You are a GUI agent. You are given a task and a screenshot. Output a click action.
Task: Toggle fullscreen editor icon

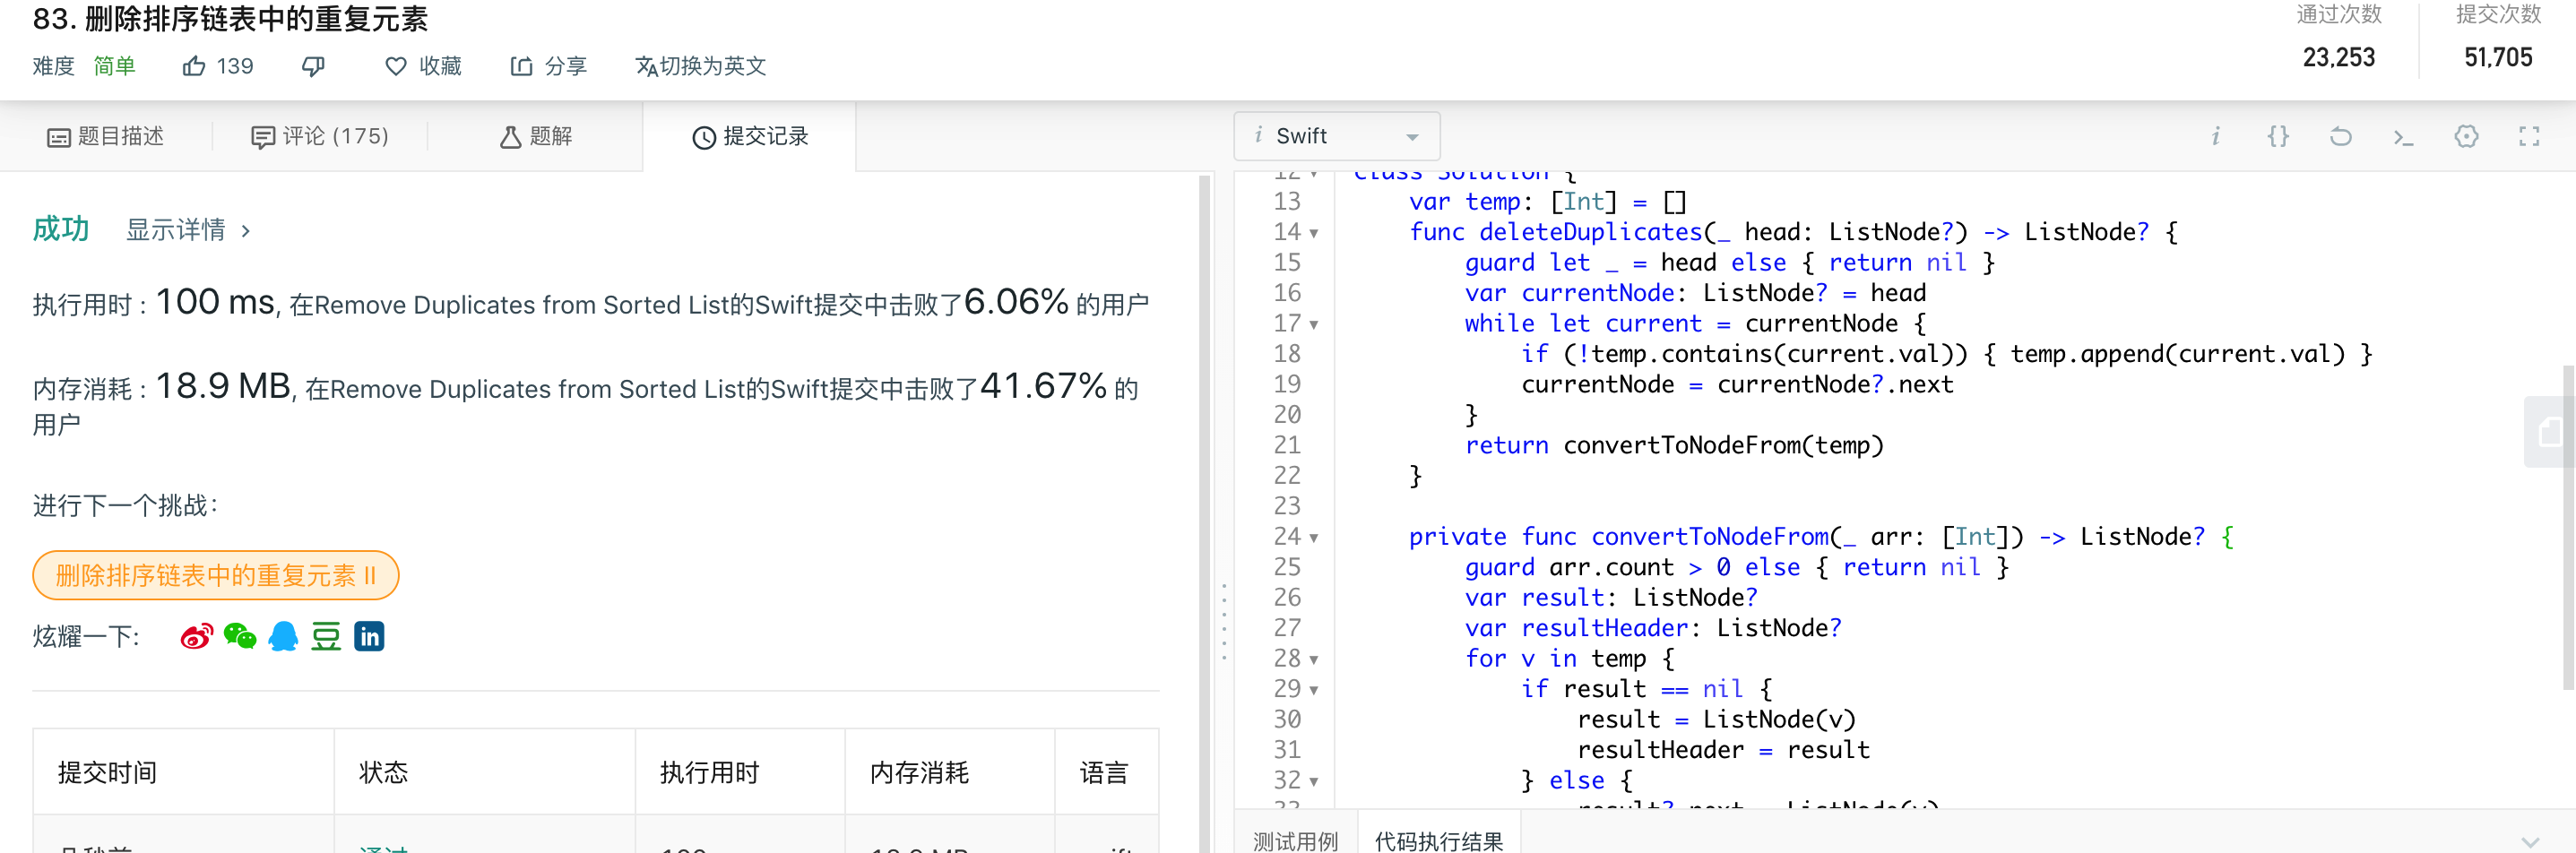pyautogui.click(x=2529, y=136)
